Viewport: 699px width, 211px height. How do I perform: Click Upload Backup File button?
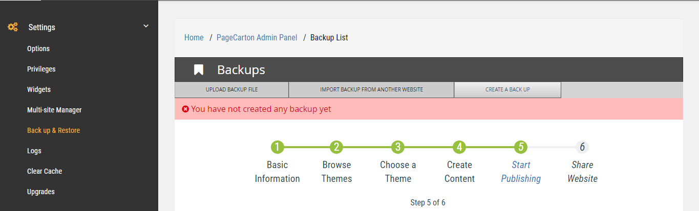[232, 89]
